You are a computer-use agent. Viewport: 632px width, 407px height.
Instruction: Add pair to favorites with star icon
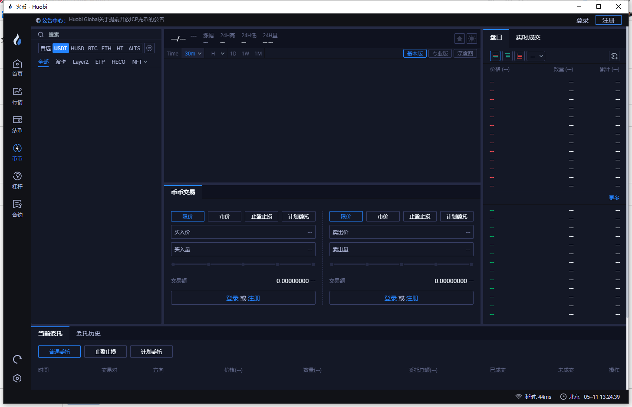pyautogui.click(x=460, y=39)
